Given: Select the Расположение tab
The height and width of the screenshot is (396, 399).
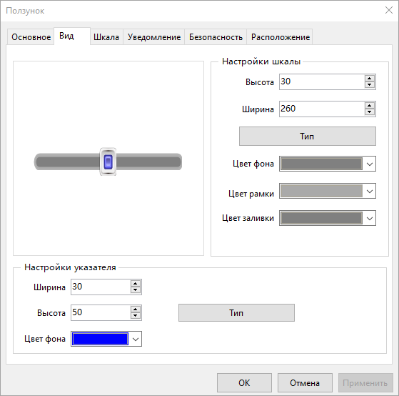Looking at the screenshot, I should [281, 37].
